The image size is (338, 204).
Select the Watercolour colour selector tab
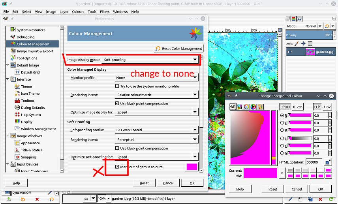coord(246,107)
